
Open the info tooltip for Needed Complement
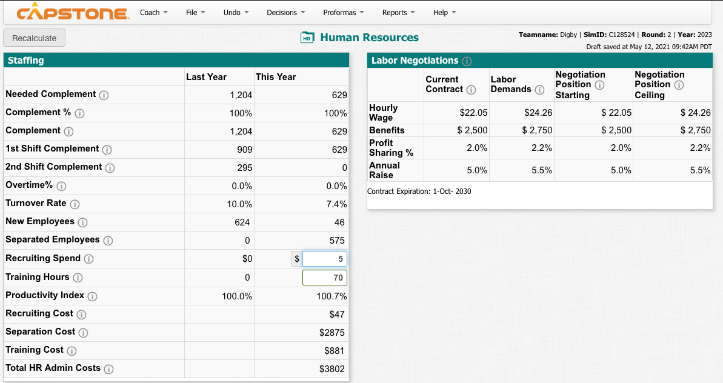[104, 94]
